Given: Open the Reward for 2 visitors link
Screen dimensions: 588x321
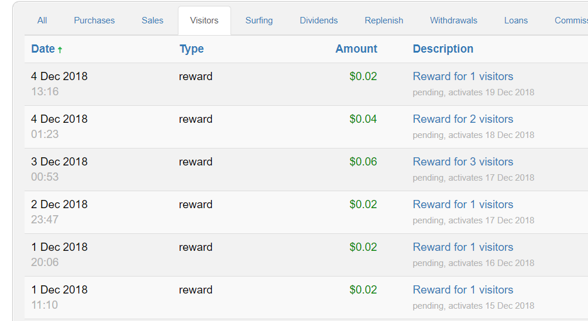Looking at the screenshot, I should [x=463, y=119].
